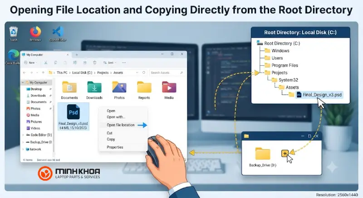
Task: Go back with the left arrow
Action: click(x=25, y=72)
